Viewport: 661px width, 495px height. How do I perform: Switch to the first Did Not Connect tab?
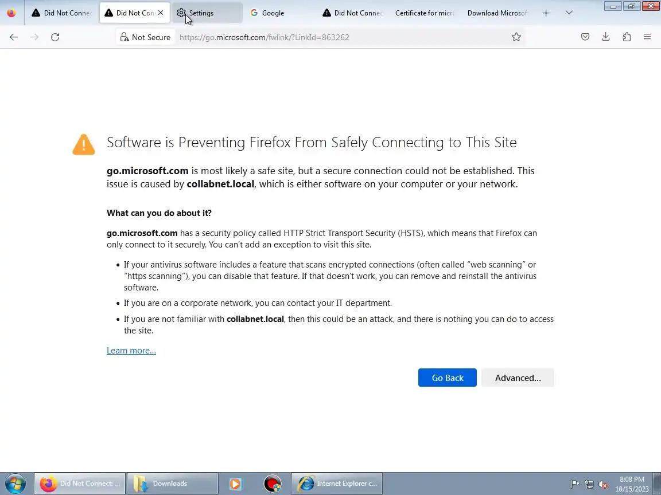click(62, 13)
